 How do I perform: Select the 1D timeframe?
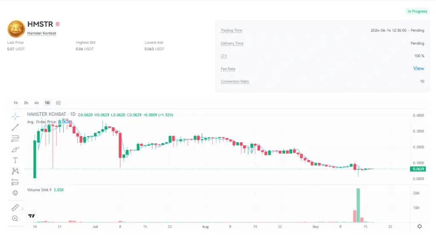[x=47, y=103]
